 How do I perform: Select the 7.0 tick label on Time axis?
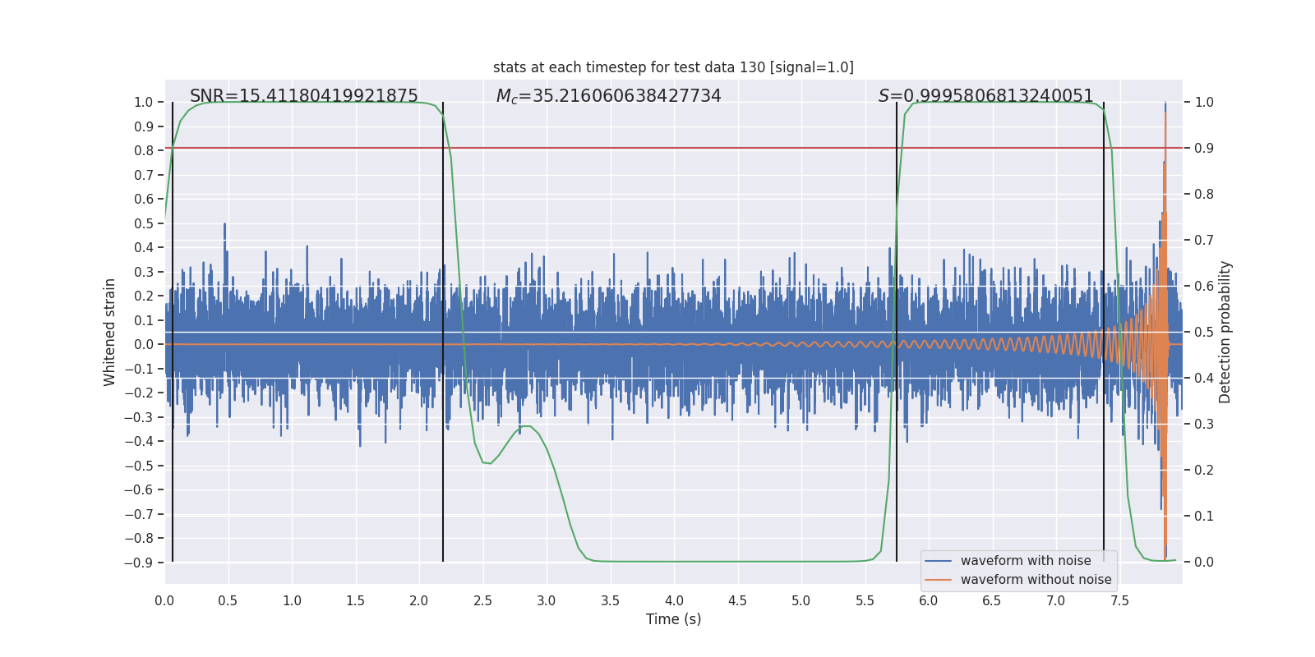point(1056,600)
